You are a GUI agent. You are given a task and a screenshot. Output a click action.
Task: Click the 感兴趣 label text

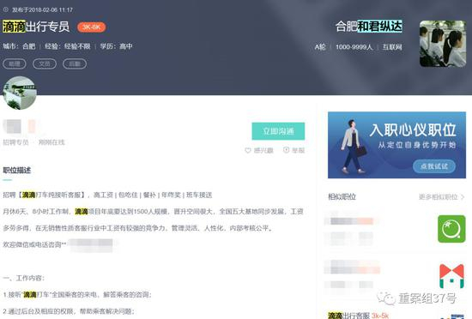point(263,150)
